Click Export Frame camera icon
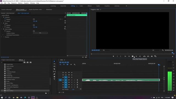Screen dimensions: 176x99 tap(152, 56)
